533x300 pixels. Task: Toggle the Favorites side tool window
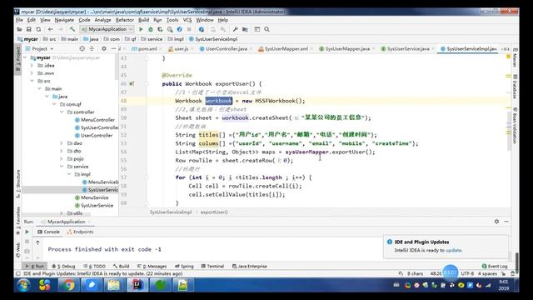[18, 220]
